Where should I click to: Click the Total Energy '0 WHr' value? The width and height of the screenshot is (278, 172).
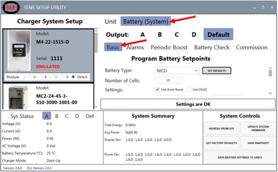tap(131, 125)
